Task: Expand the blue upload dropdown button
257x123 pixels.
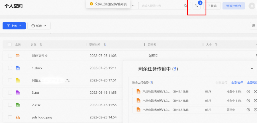Action: coord(14,26)
